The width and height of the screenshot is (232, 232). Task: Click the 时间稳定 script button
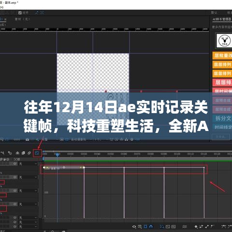click(222, 127)
